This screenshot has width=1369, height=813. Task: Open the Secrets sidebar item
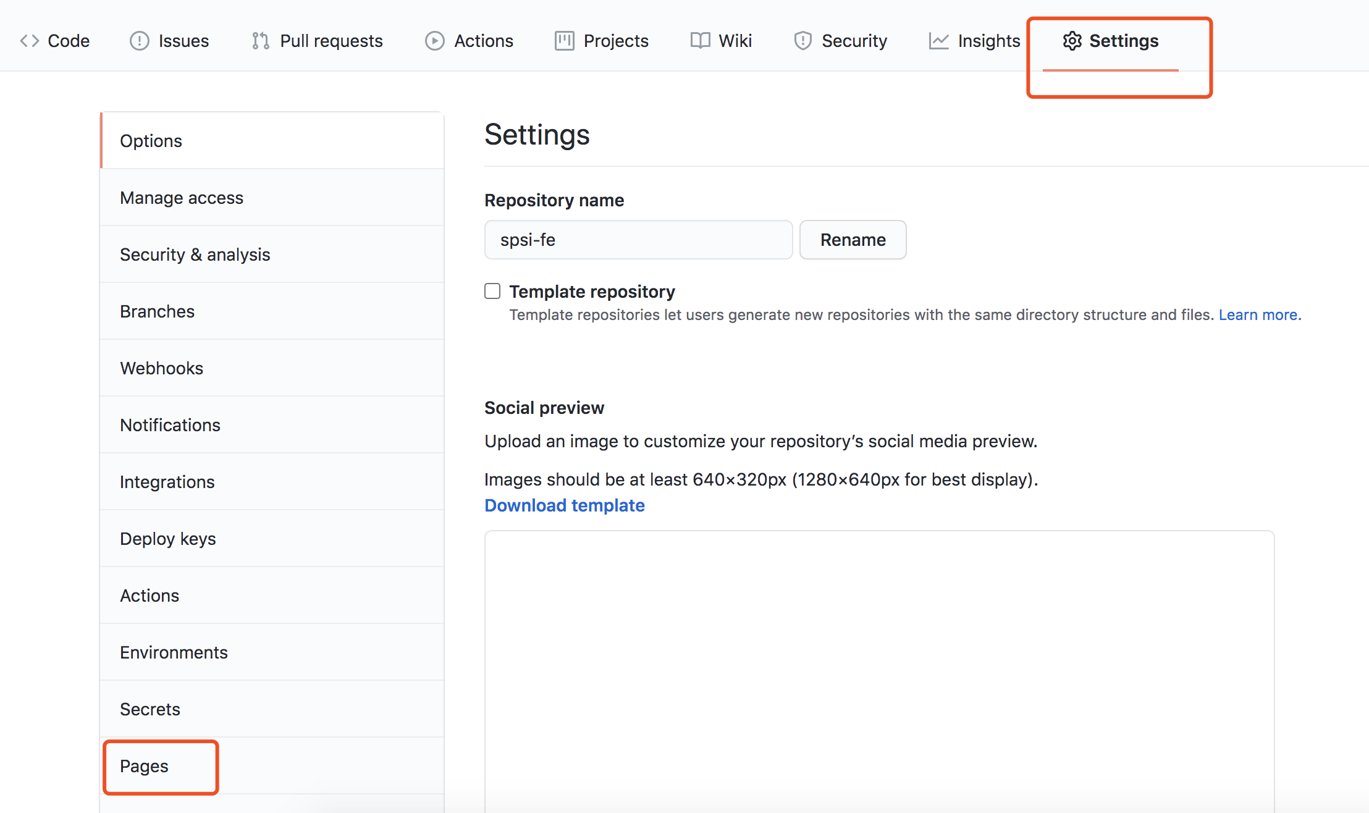pyautogui.click(x=272, y=709)
